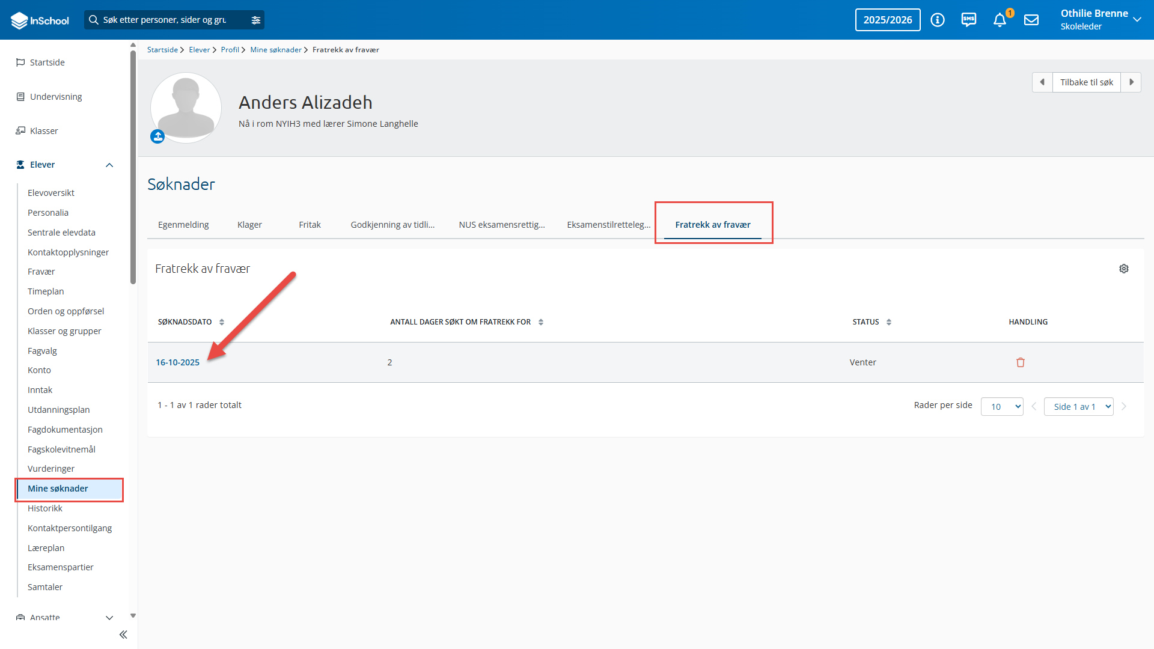The image size is (1154, 649).
Task: Open the mail envelope icon
Action: click(x=1031, y=20)
